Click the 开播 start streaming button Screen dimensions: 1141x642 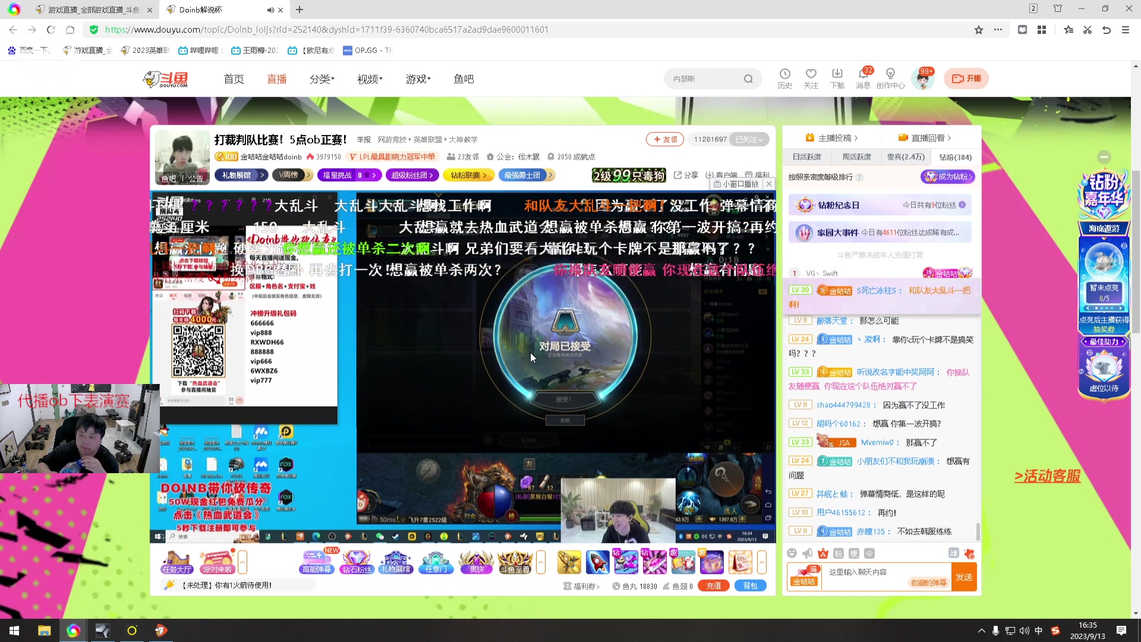tap(966, 78)
